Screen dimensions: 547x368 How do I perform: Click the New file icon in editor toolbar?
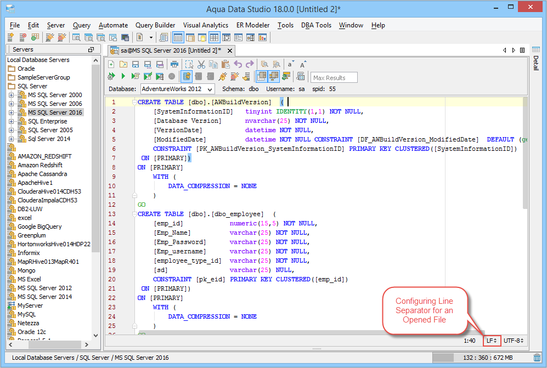pos(111,64)
